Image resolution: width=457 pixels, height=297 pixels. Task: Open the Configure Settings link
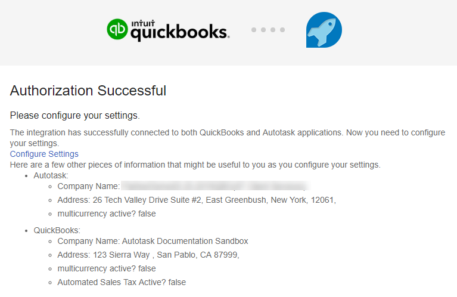(x=44, y=154)
